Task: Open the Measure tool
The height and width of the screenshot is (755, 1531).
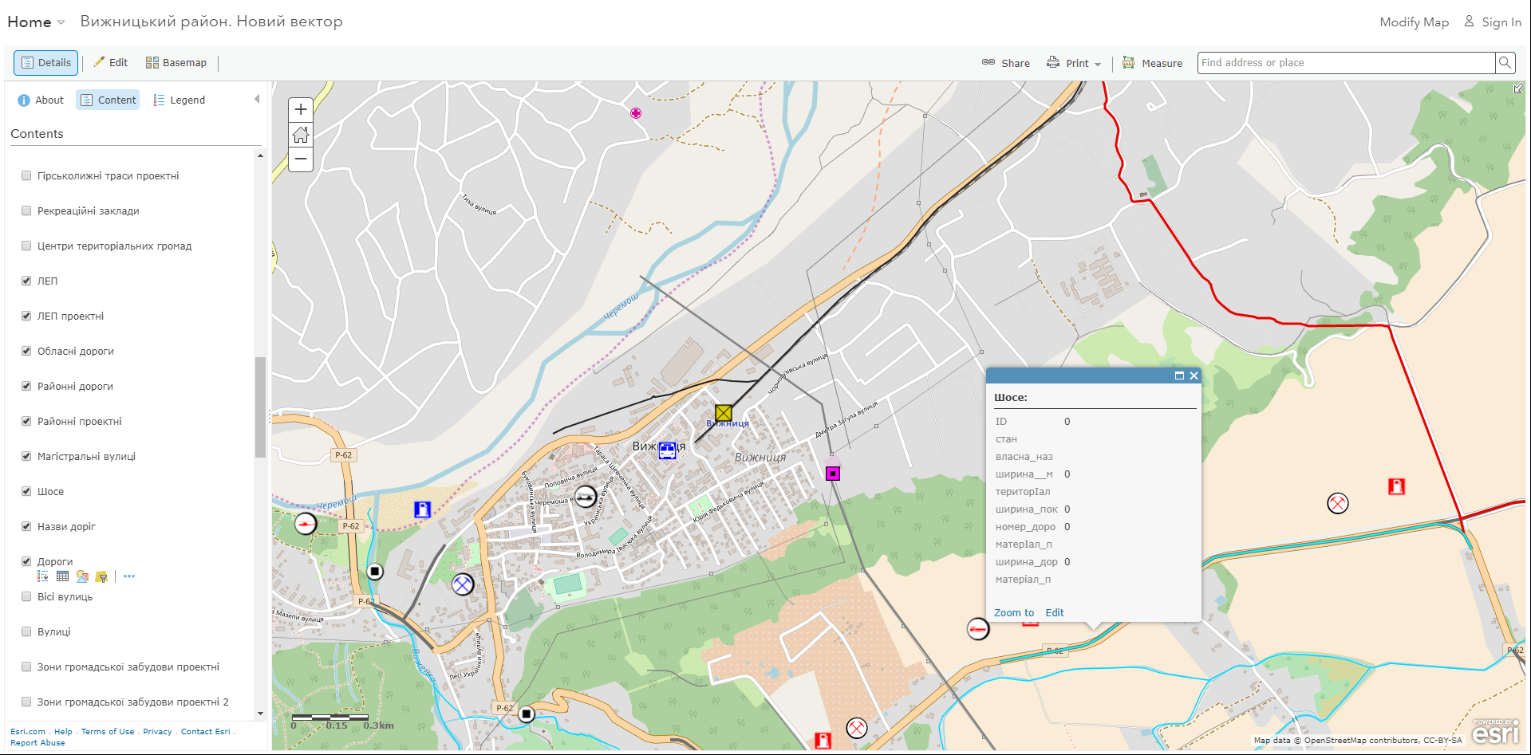Action: pyautogui.click(x=1152, y=63)
